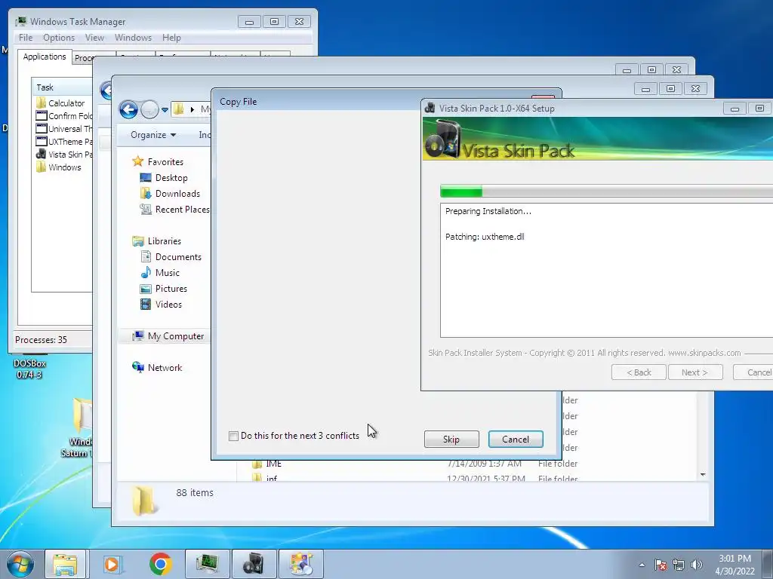Open Windows Media Player from the taskbar

113,564
